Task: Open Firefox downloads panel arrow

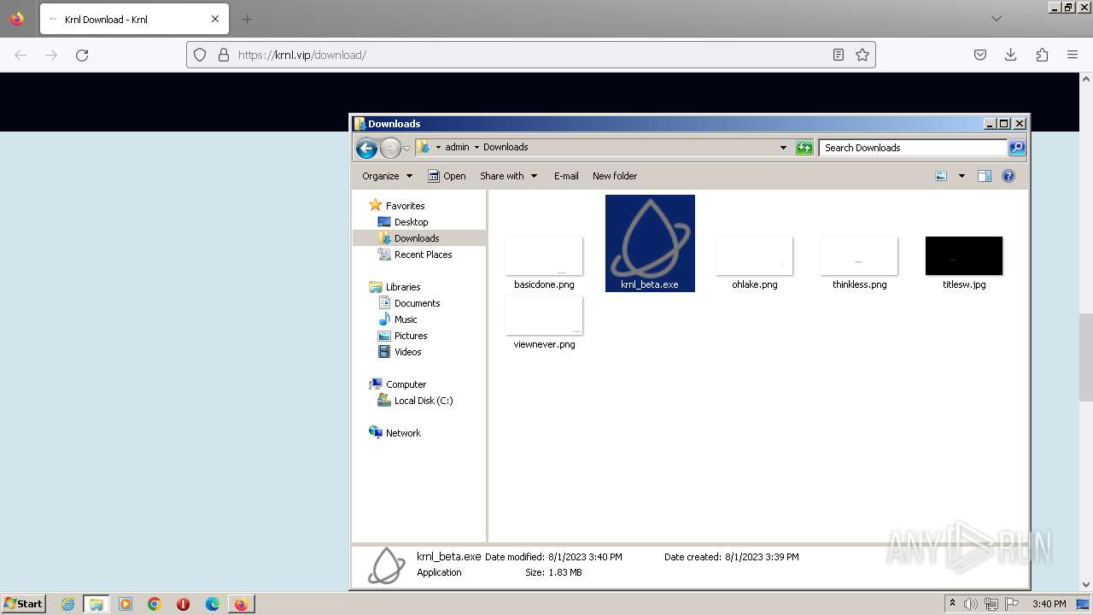Action: [x=1011, y=55]
